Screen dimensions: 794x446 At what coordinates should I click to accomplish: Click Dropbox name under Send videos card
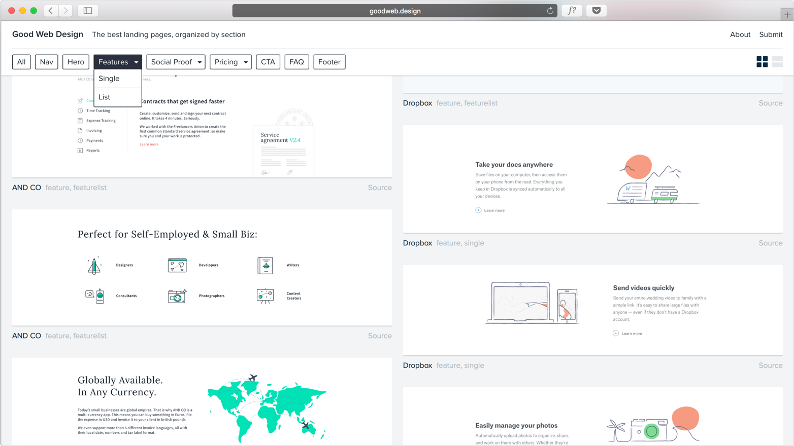pos(417,365)
